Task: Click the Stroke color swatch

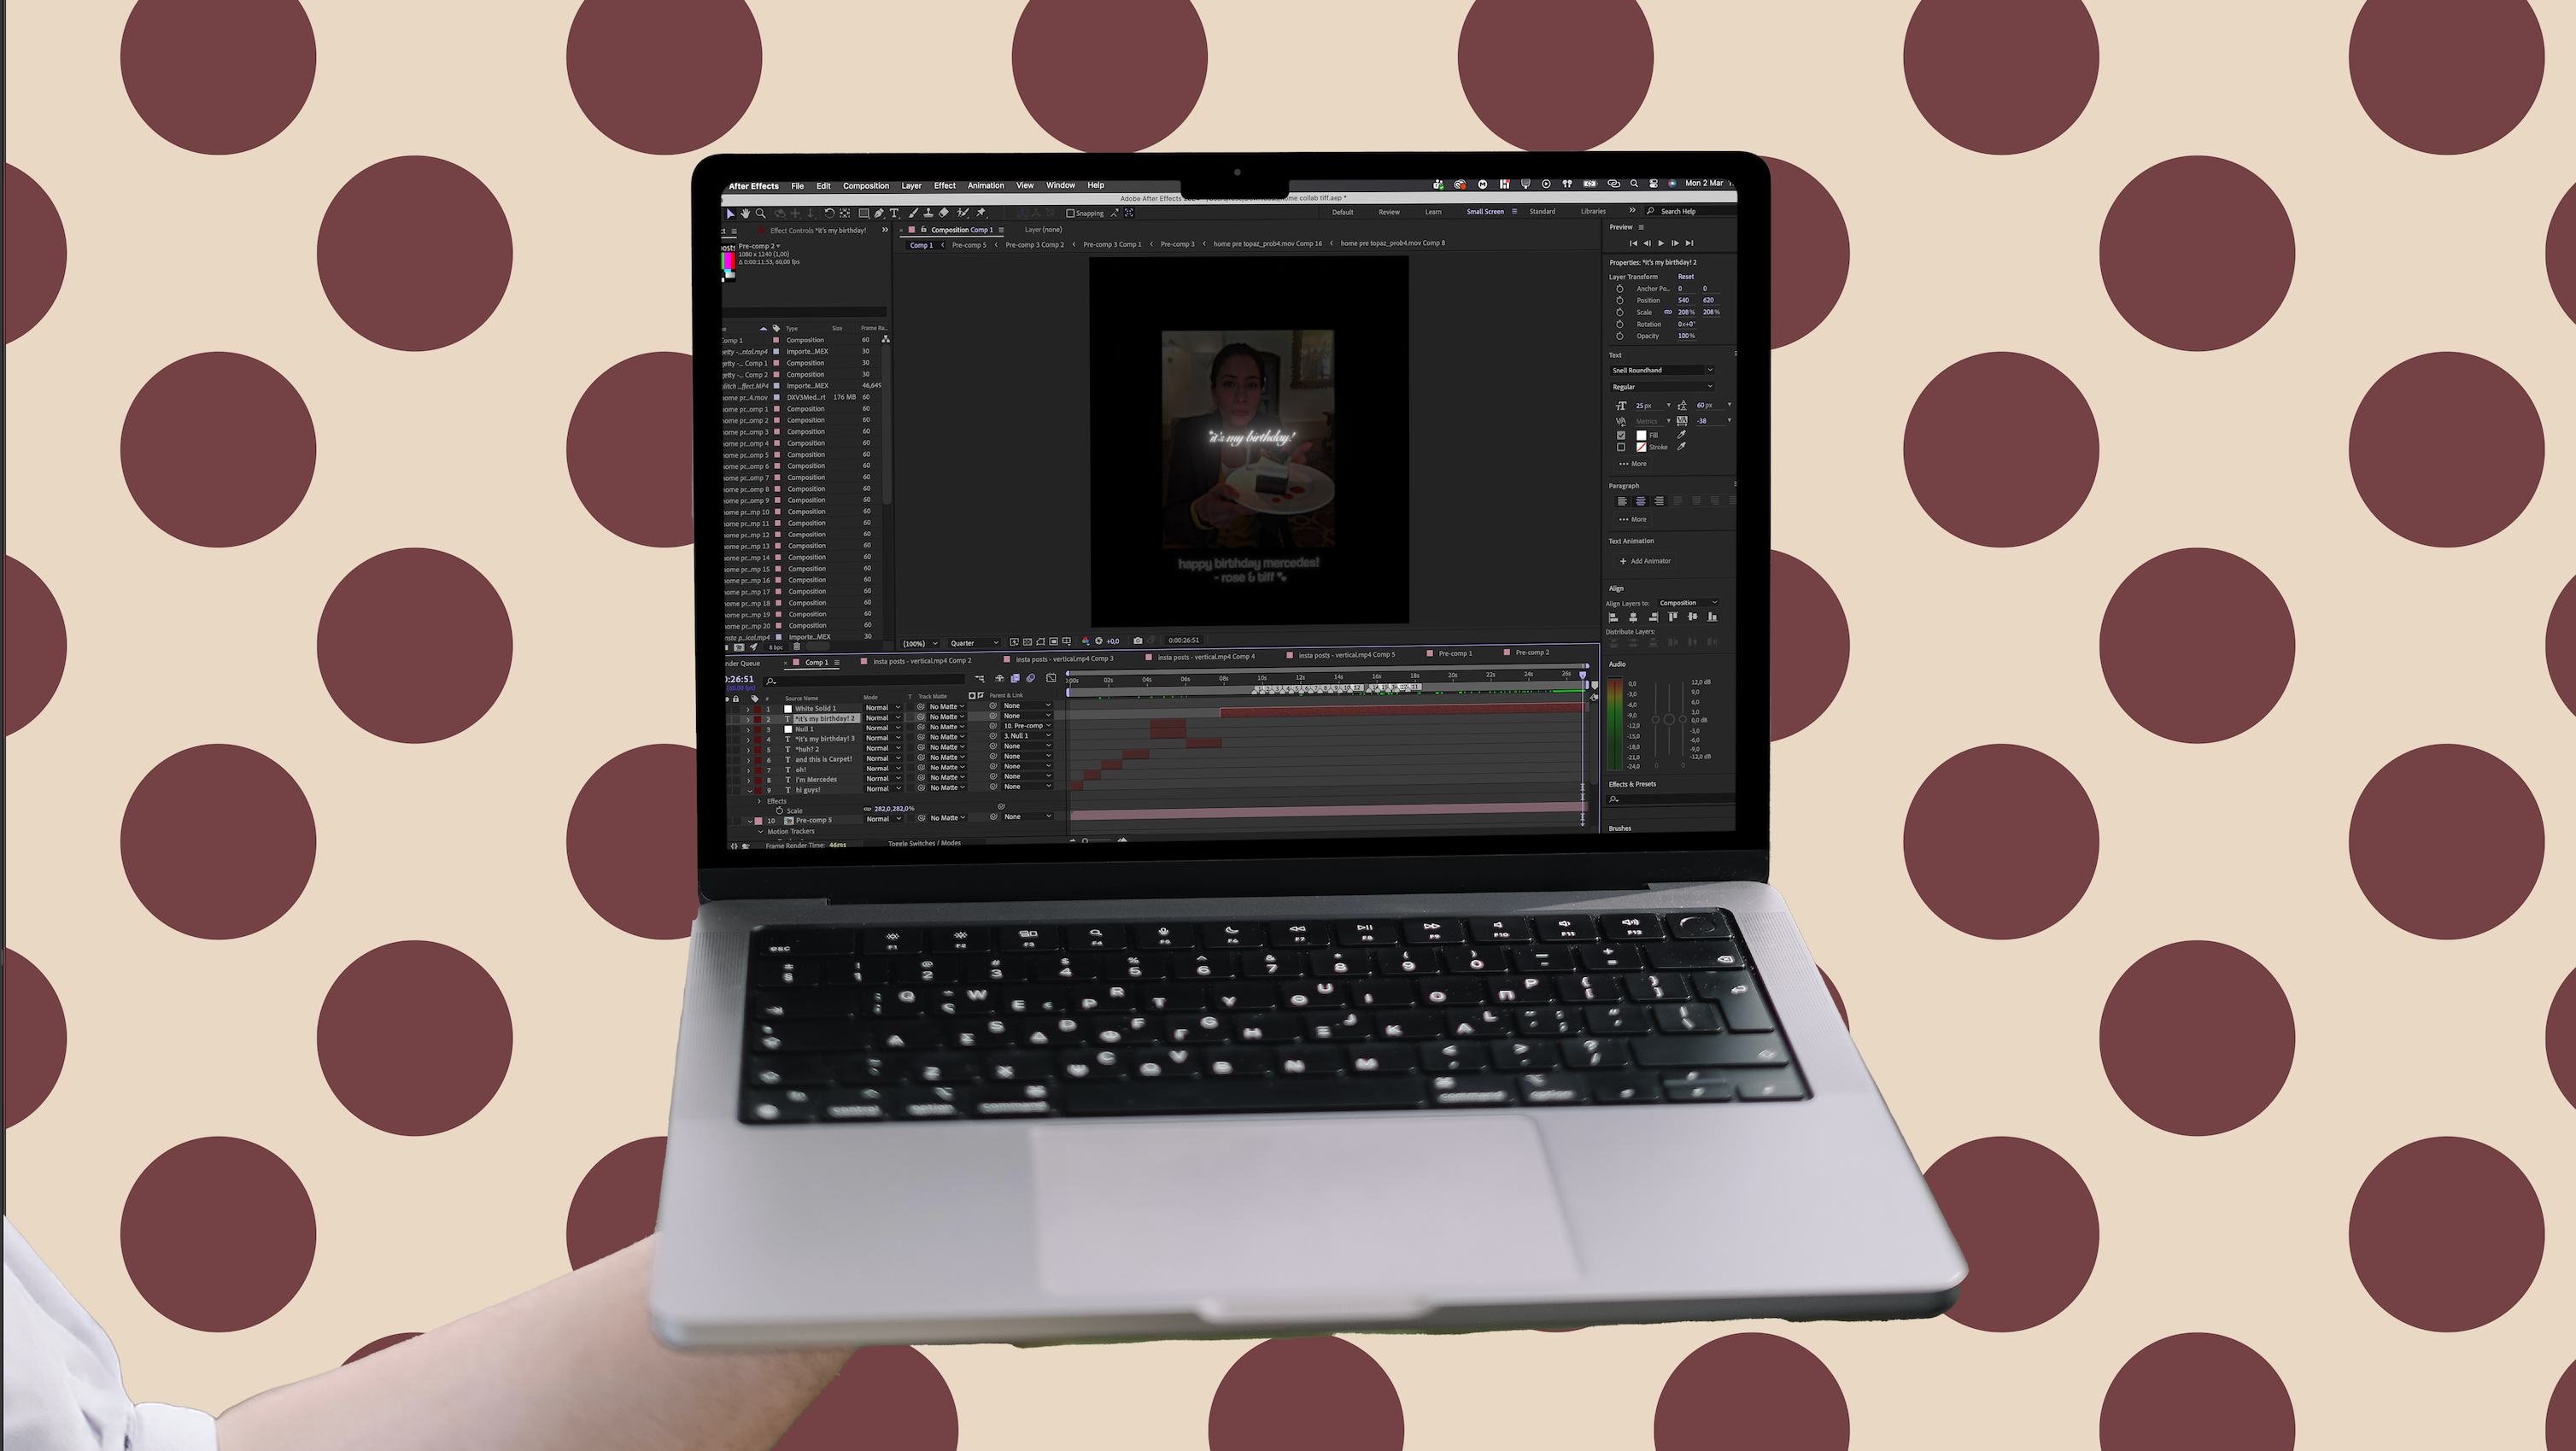Action: (1641, 447)
